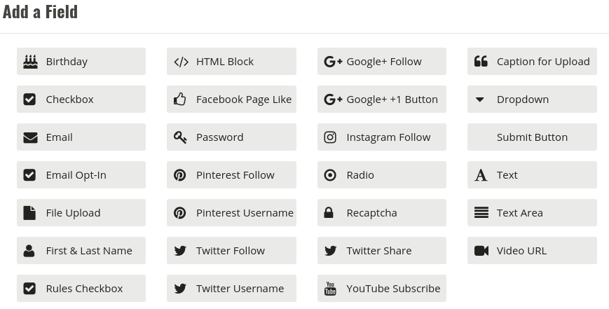Click the Instagram Follow camera icon
The height and width of the screenshot is (309, 609).
pyautogui.click(x=330, y=137)
